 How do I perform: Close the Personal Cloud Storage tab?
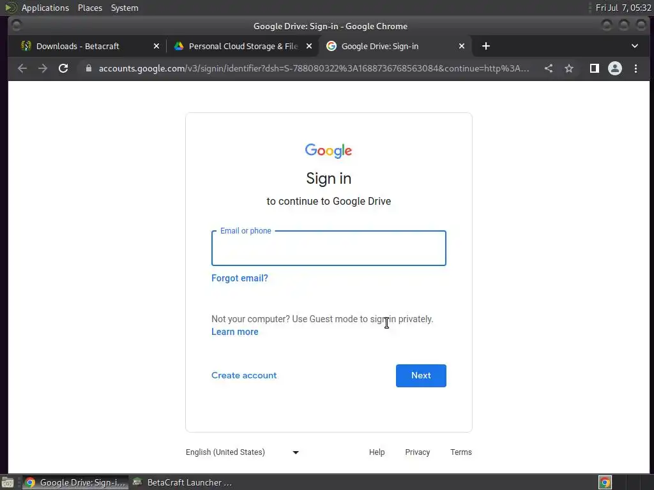[x=309, y=46]
